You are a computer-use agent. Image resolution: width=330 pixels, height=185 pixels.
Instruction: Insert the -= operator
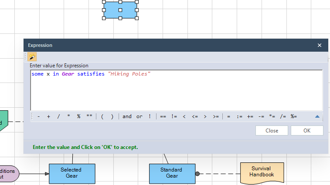pos(261,116)
